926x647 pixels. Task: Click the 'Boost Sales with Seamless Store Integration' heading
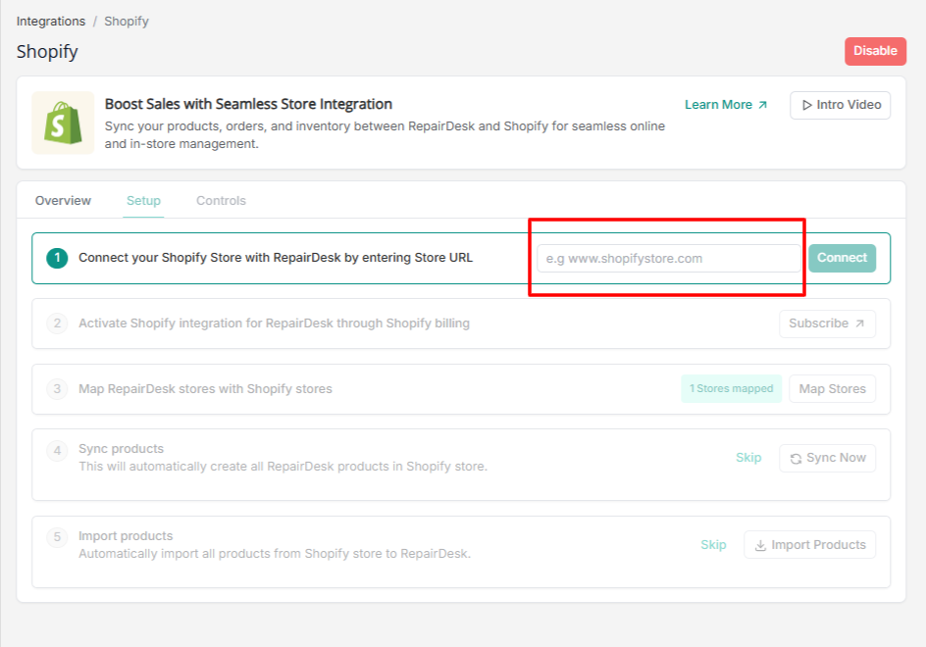point(248,104)
